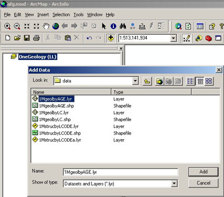Open the Show of type dropdown
Screen dimensions: 224x197
[174, 184]
